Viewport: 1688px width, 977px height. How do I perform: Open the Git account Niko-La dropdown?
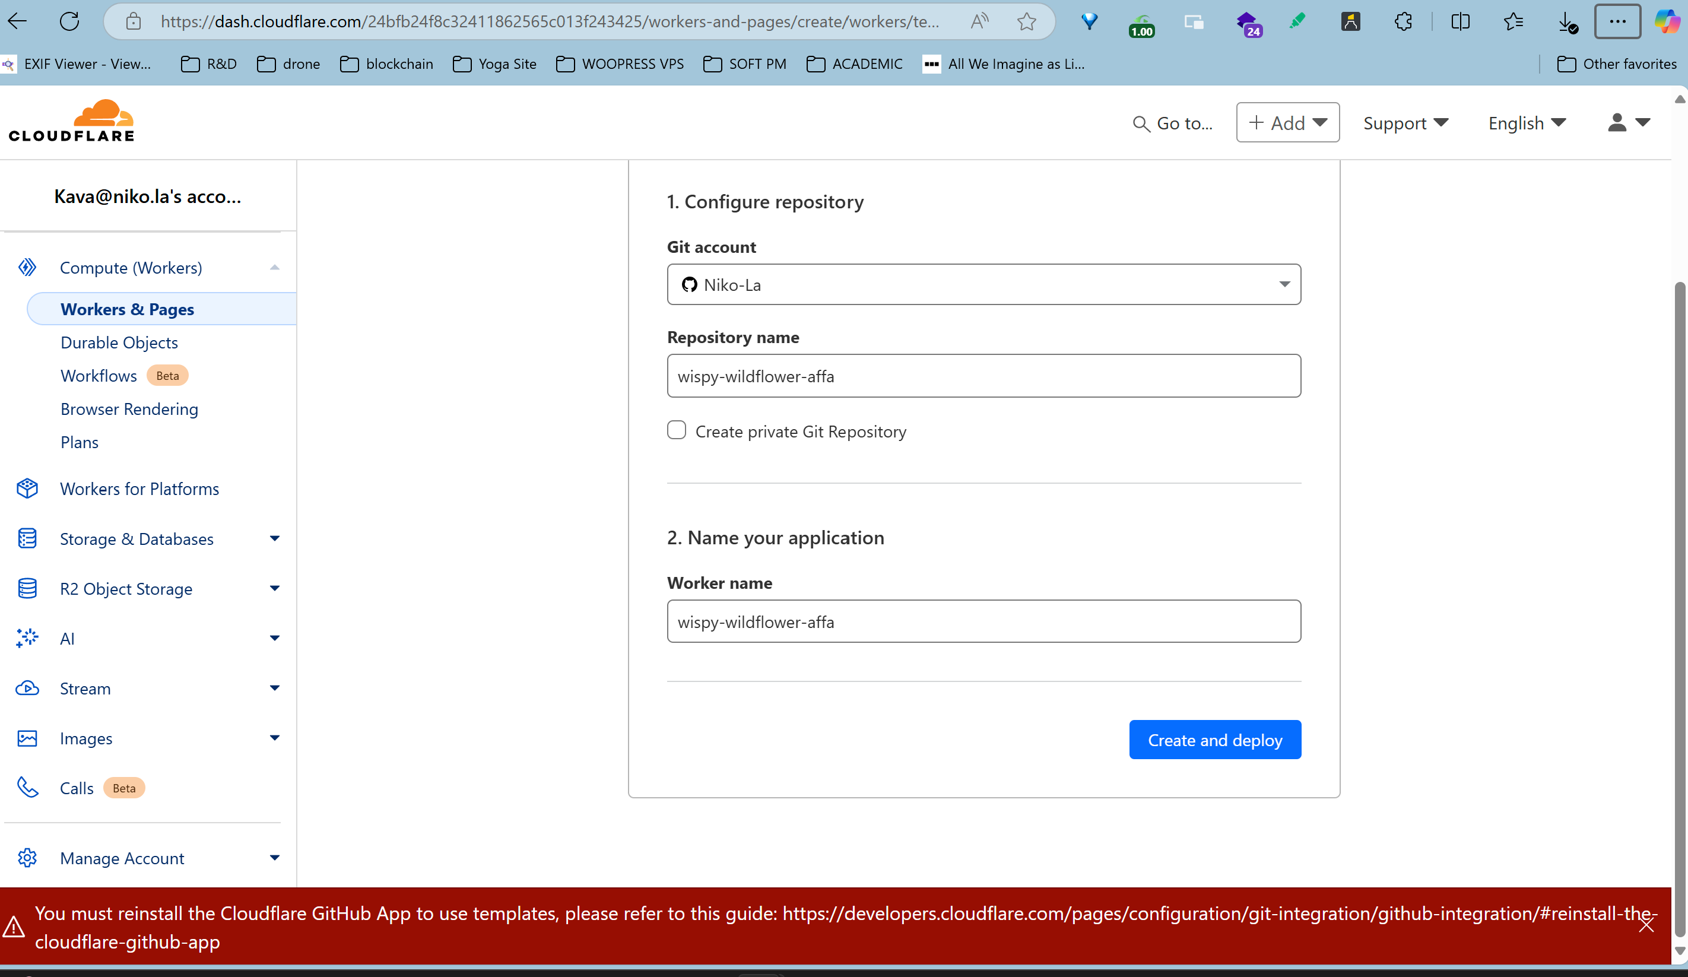click(x=983, y=285)
